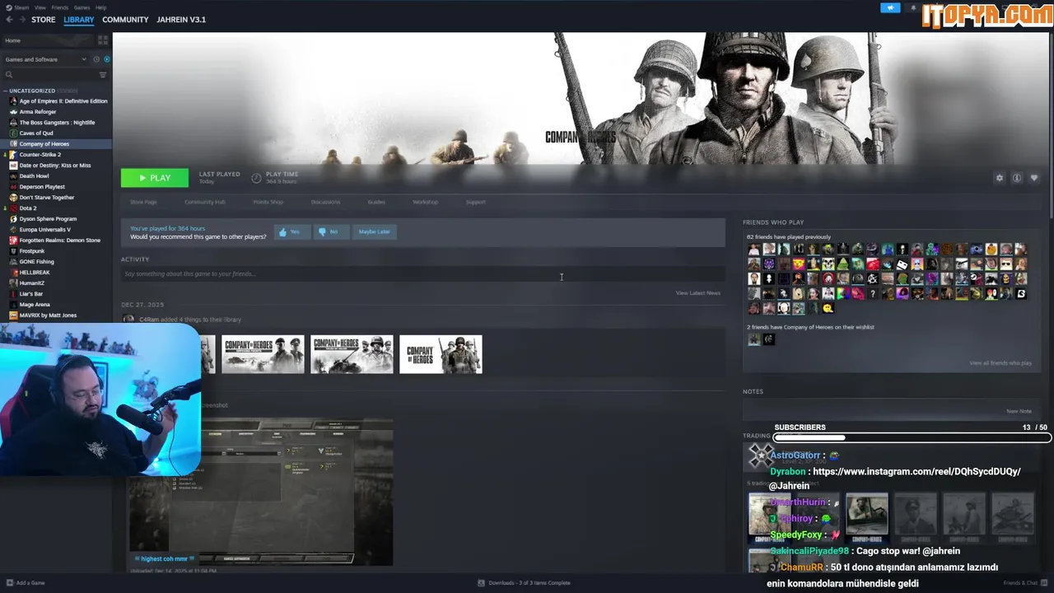Open the blue announcements megaphone icon
Viewport: 1054px width, 593px height.
(x=890, y=7)
